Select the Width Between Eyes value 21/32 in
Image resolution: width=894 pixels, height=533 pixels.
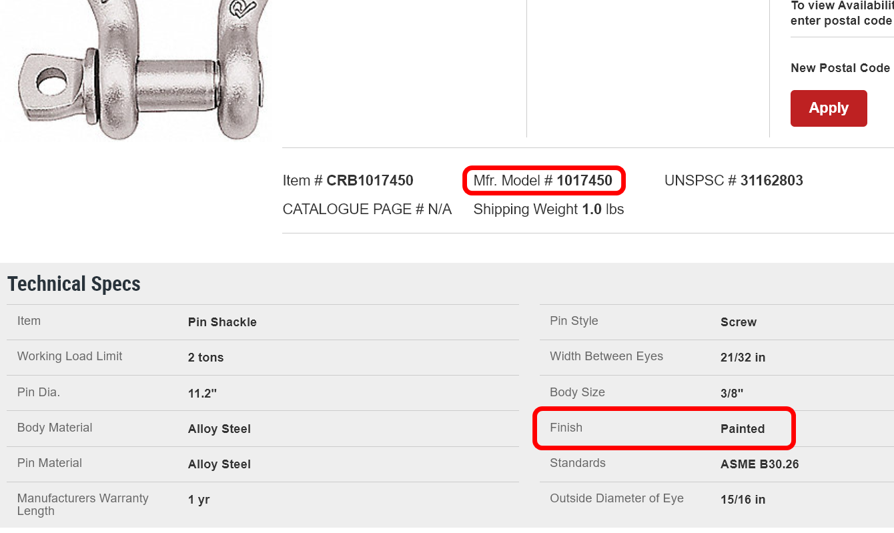coord(743,358)
